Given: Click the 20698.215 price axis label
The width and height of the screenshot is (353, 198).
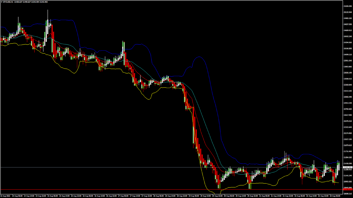Looking at the screenshot, I should tap(348, 194).
